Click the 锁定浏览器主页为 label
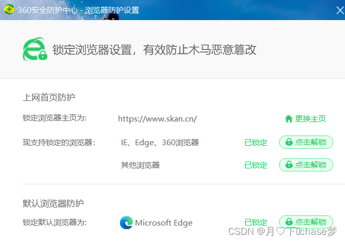345x241 pixels. pyautogui.click(x=55, y=118)
